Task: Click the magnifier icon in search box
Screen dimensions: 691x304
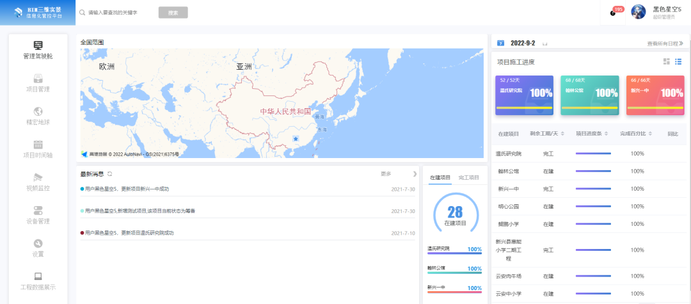Action: point(82,13)
